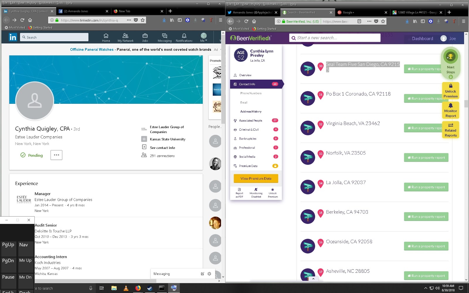
Task: Run property report for Norfolk, VA 23505
Action: 426,158
